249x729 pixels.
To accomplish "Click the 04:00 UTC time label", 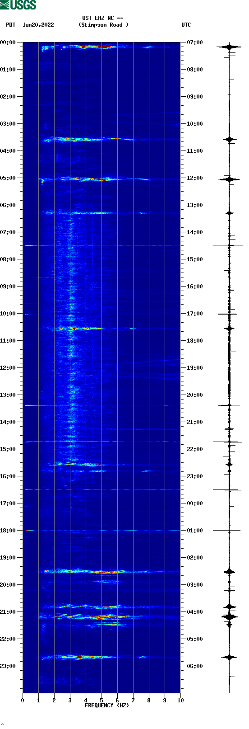I will coord(195,612).
